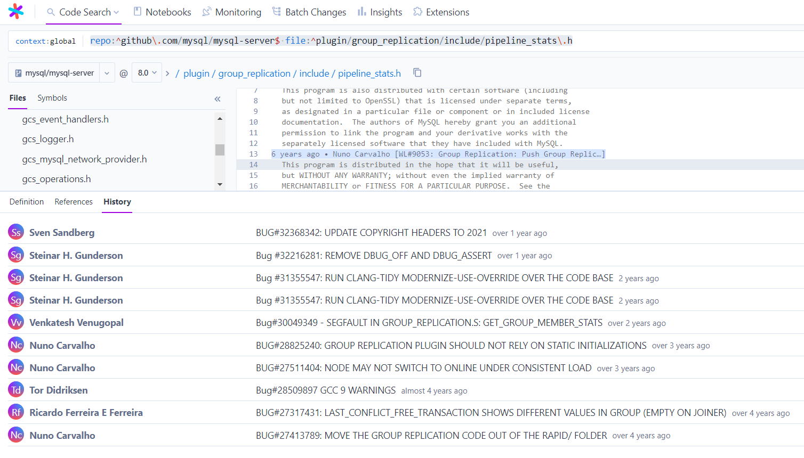Click the "almost 4 years ago" timestamp
804x458 pixels.
click(x=434, y=391)
